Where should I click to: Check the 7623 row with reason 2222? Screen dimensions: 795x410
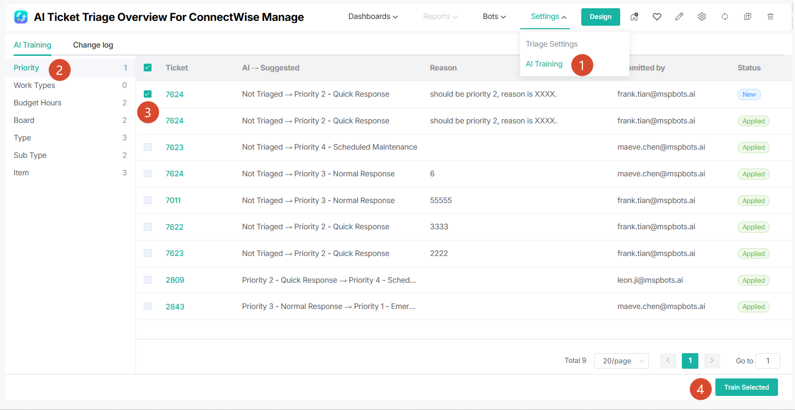point(148,253)
